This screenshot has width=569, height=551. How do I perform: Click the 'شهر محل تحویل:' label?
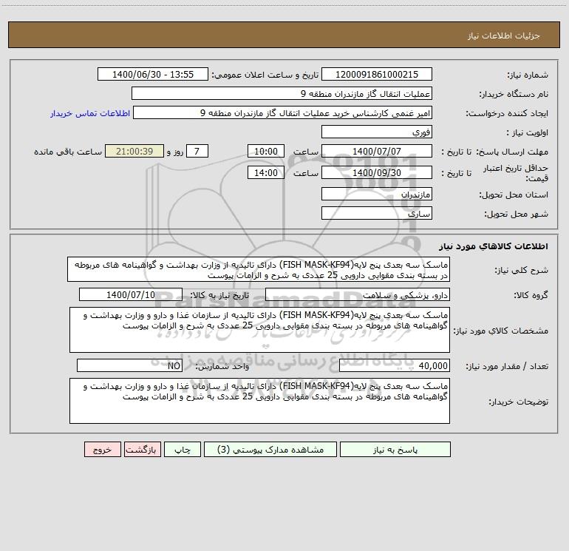516,214
